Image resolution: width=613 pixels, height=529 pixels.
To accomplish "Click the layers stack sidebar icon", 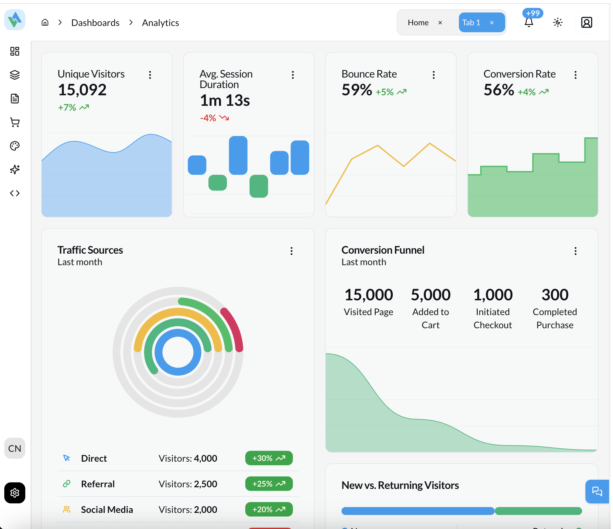I will pyautogui.click(x=15, y=75).
